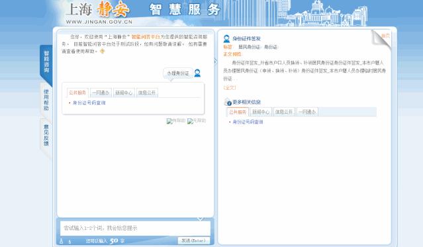
Task: Click the blue person icon beside 身份证件签发
Action: [x=226, y=39]
